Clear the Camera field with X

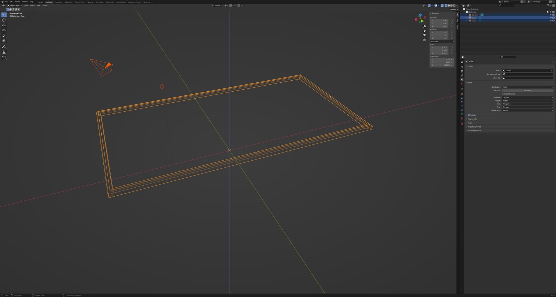(552, 71)
